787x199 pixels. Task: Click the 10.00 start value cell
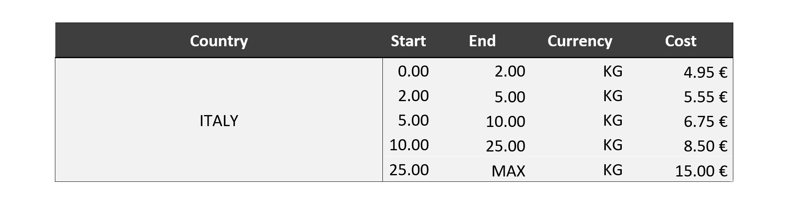(409, 145)
